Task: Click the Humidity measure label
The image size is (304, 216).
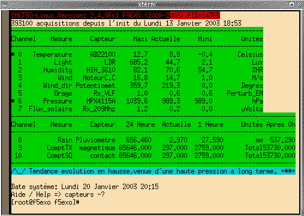Action: pos(58,70)
